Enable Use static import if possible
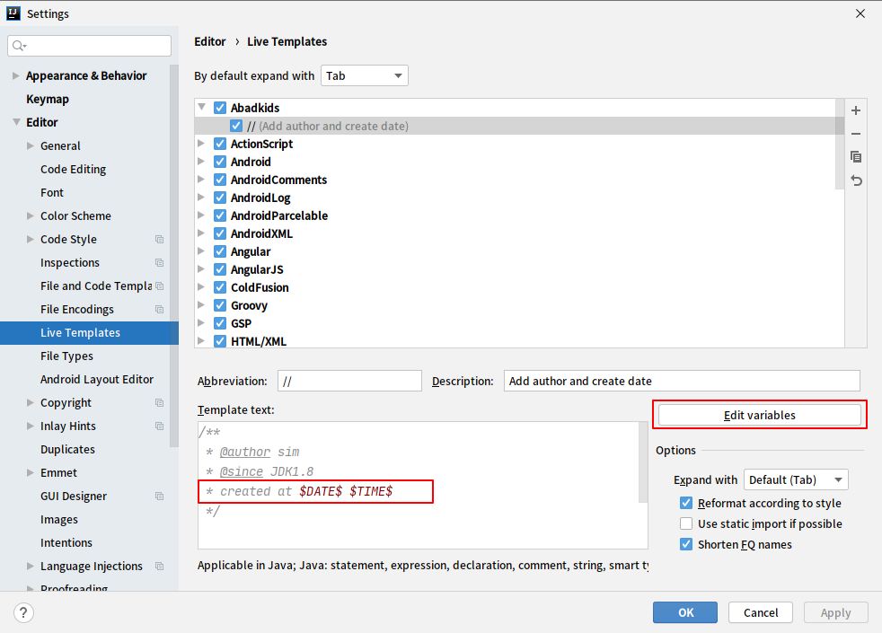Image resolution: width=882 pixels, height=633 pixels. point(687,523)
